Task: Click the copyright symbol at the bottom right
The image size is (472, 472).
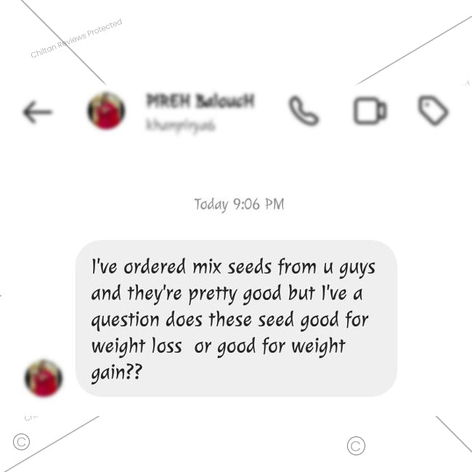Action: pyautogui.click(x=356, y=446)
